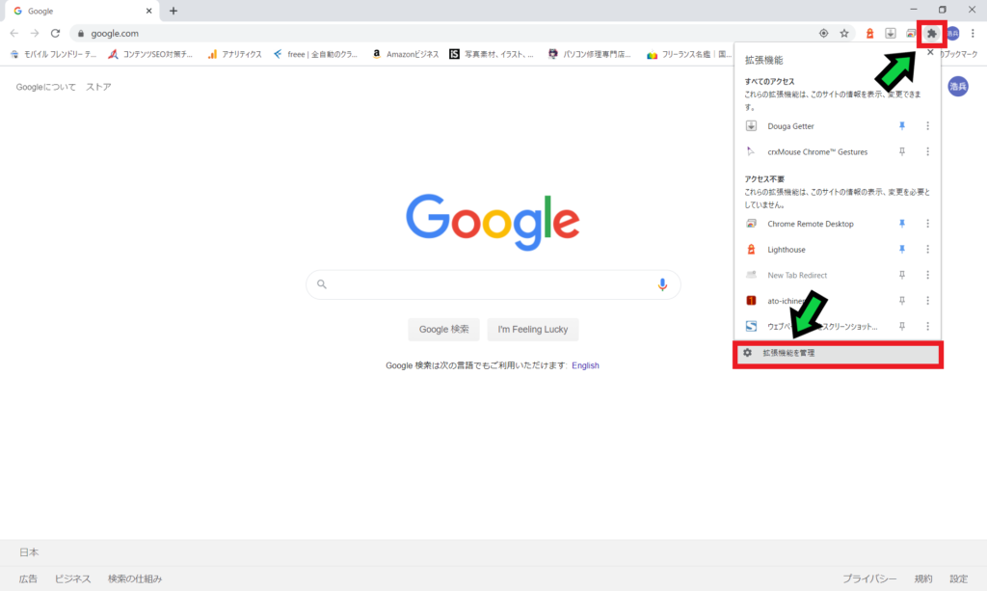Click the Lighthouse icon in the browser toolbar
987x591 pixels.
coord(870,33)
